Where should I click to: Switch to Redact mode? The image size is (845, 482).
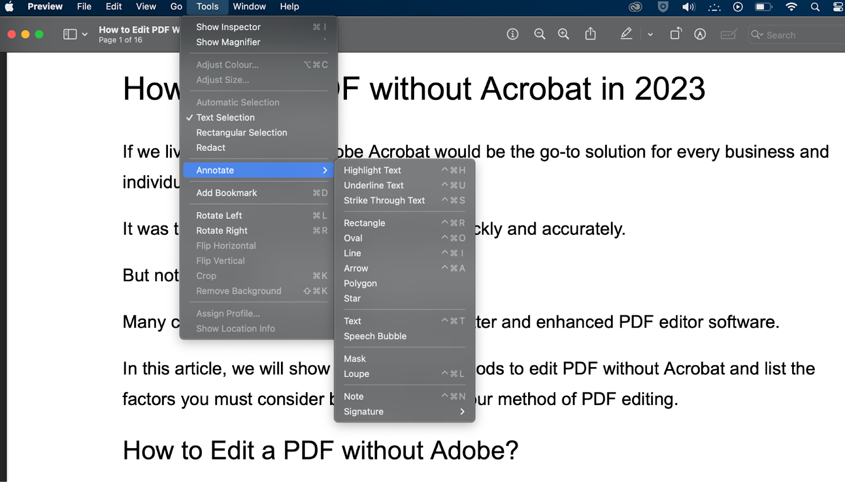pos(210,148)
